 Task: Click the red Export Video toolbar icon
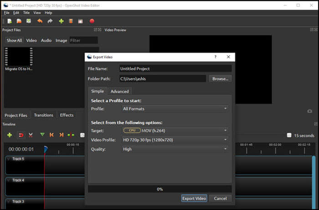click(x=92, y=21)
